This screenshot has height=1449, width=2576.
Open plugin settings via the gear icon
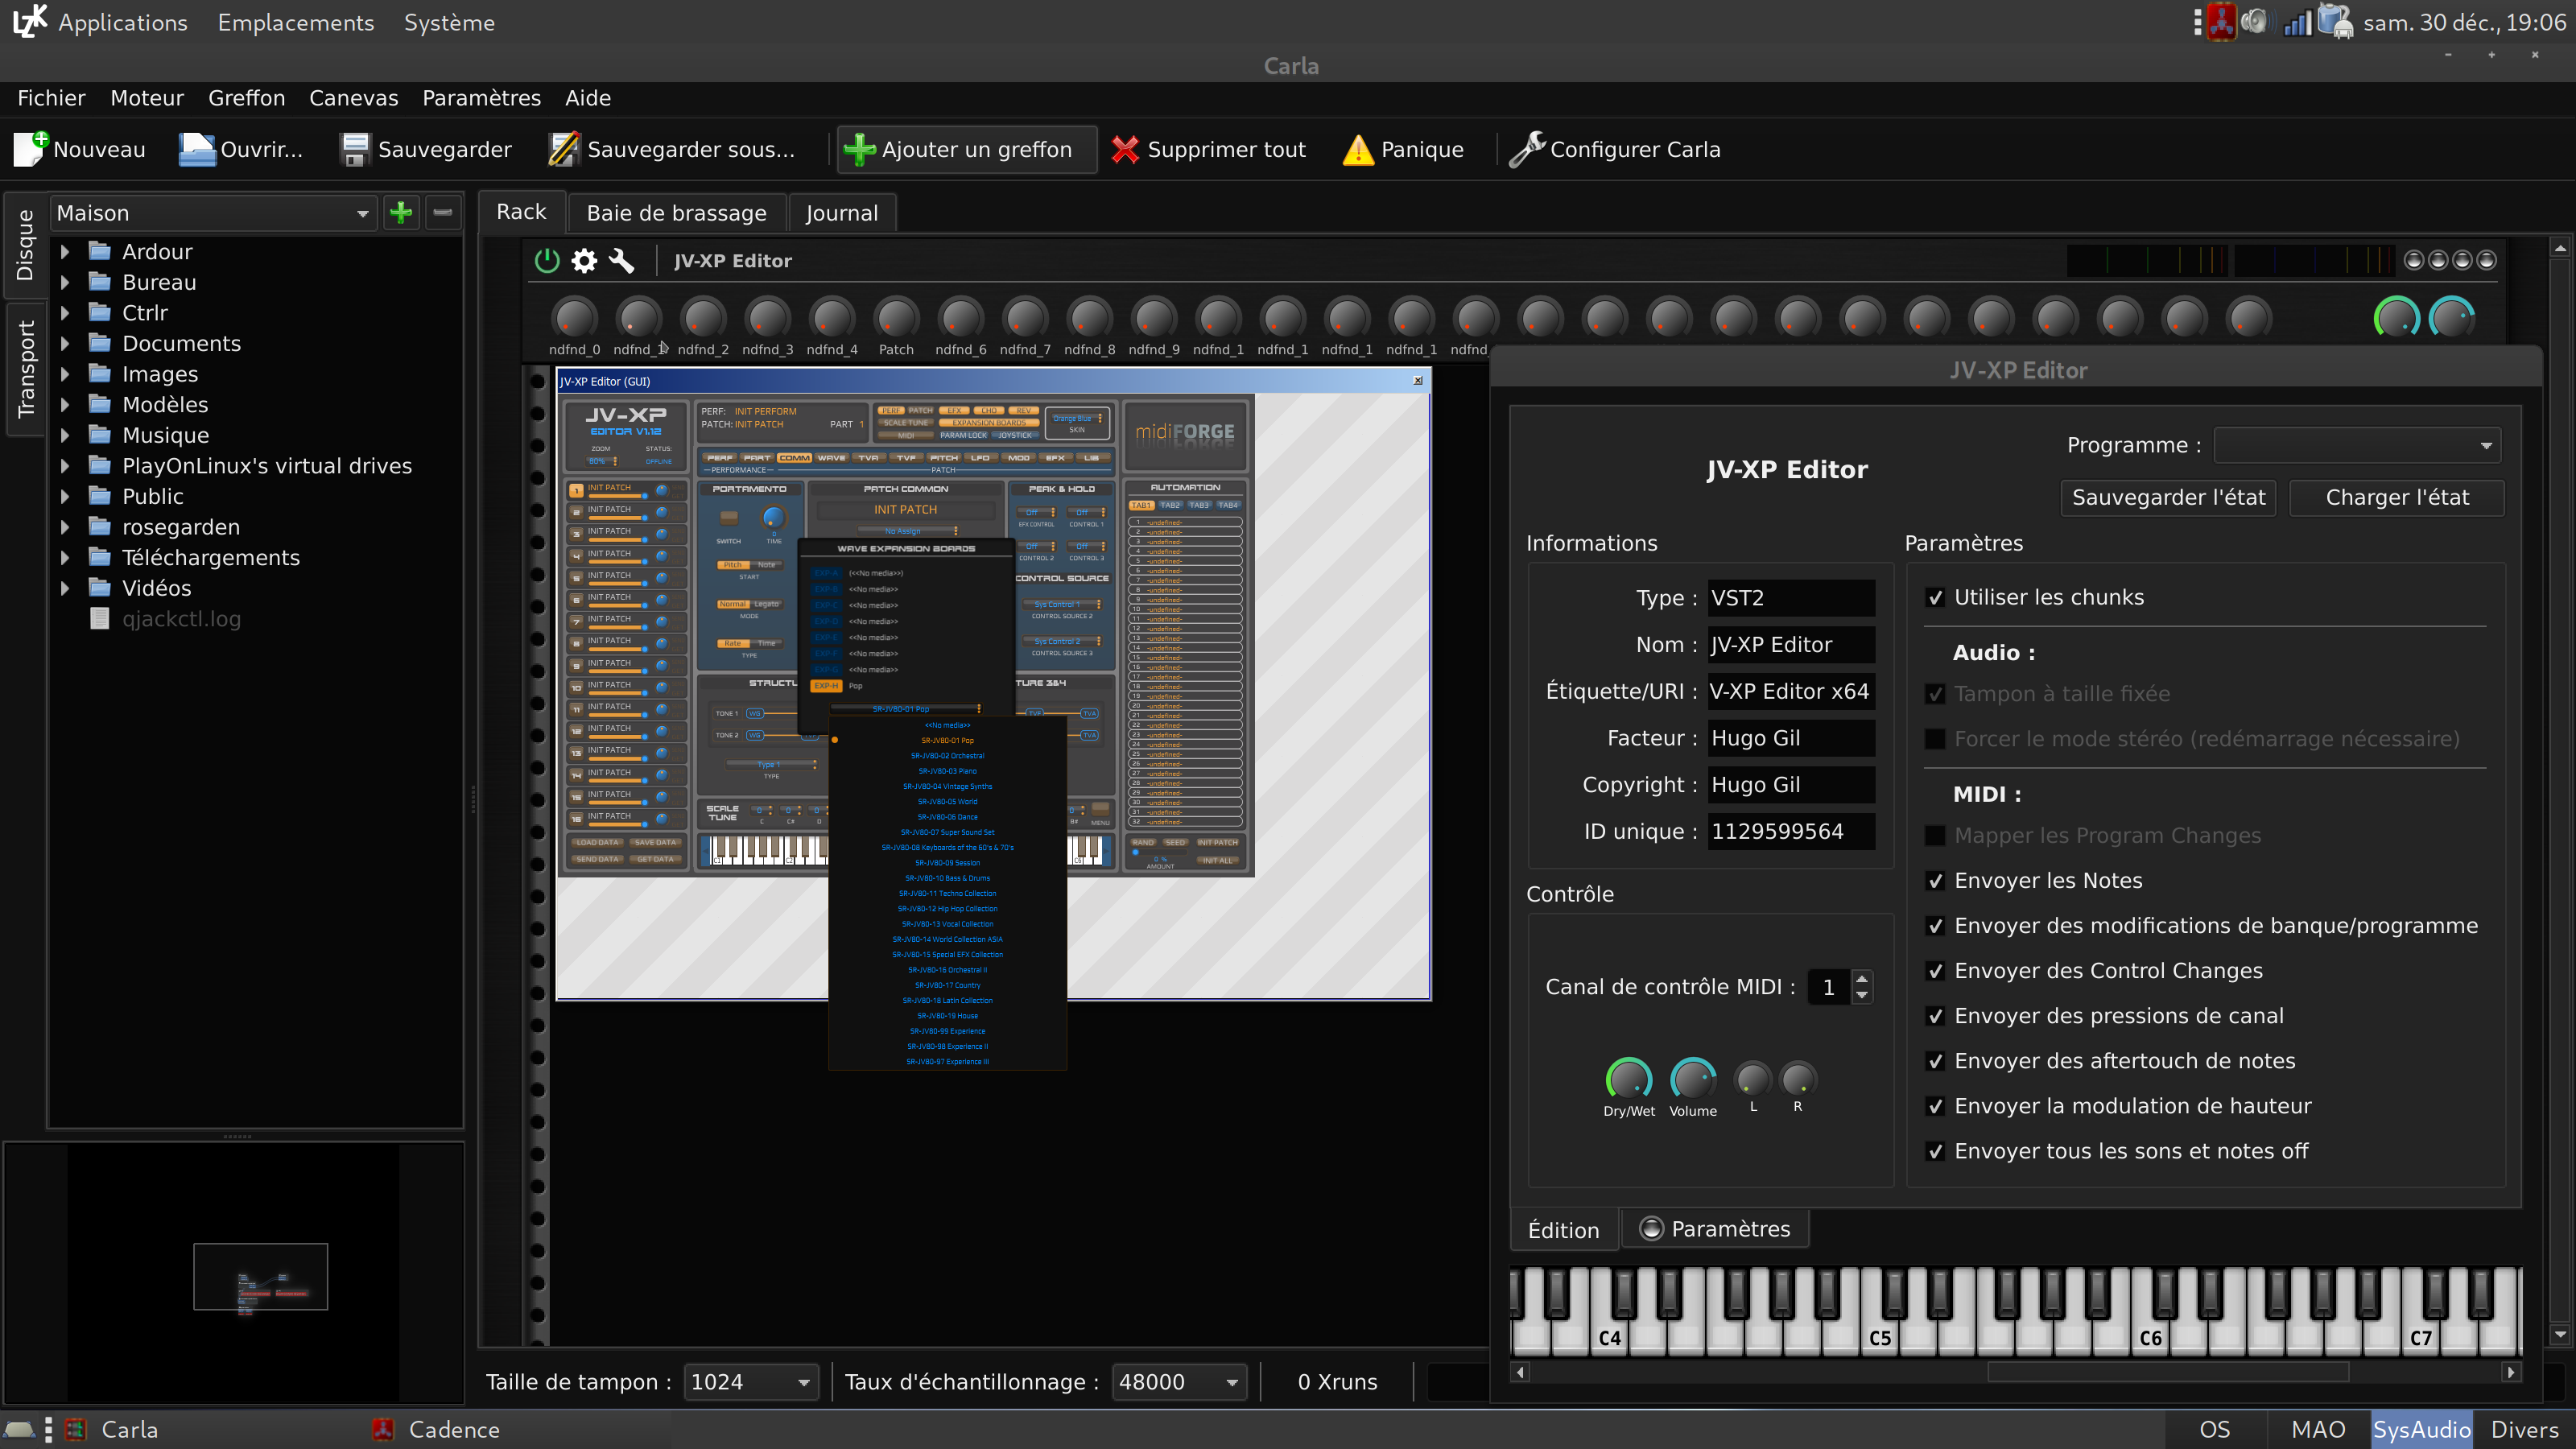pyautogui.click(x=584, y=261)
